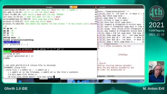Image resolution: width=167 pixels, height=94 pixels.
Task: Click 'dis-gdb.fs:24:29:' result line
Action: pos(30,12)
